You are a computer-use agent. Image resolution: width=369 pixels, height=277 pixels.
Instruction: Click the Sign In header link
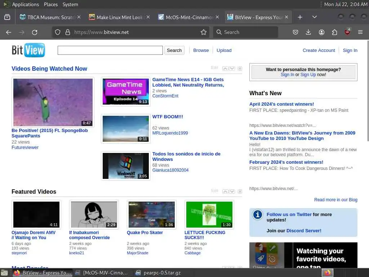[350, 50]
